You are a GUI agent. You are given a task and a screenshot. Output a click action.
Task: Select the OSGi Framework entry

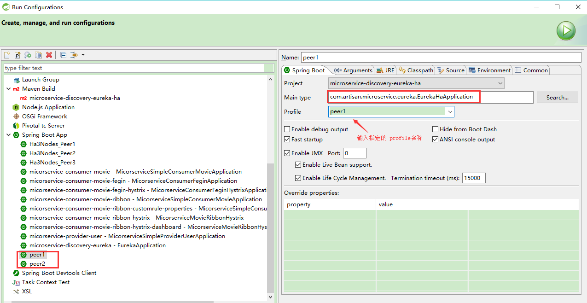(45, 117)
